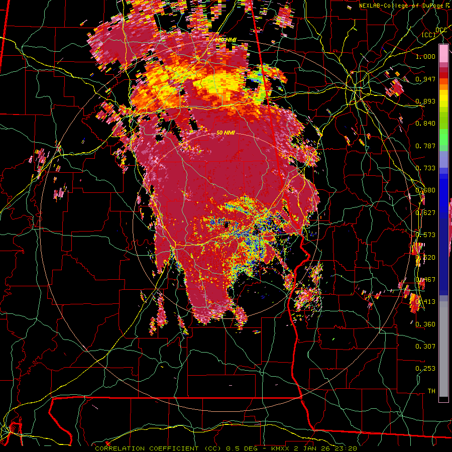Viewport: 452px width, 452px height.
Task: Click the 50 NMI range ring label
Action: click(225, 133)
